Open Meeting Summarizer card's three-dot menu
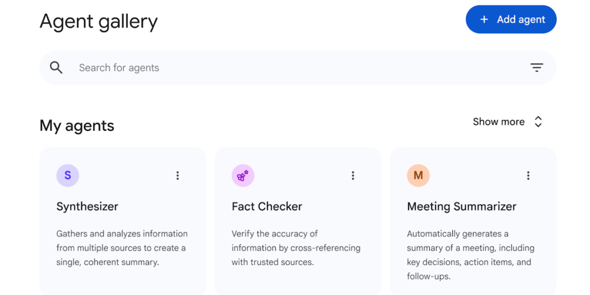590x295 pixels. click(x=528, y=175)
